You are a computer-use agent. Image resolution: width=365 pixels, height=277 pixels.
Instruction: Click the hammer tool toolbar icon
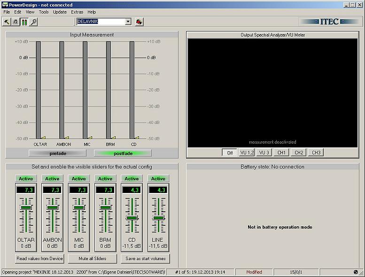point(7,22)
